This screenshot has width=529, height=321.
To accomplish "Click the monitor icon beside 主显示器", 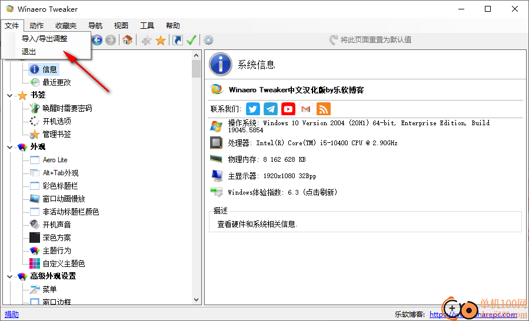I will click(217, 175).
